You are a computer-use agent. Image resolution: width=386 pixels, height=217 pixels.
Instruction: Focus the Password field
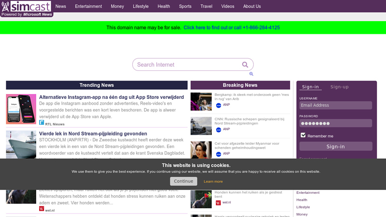336,123
